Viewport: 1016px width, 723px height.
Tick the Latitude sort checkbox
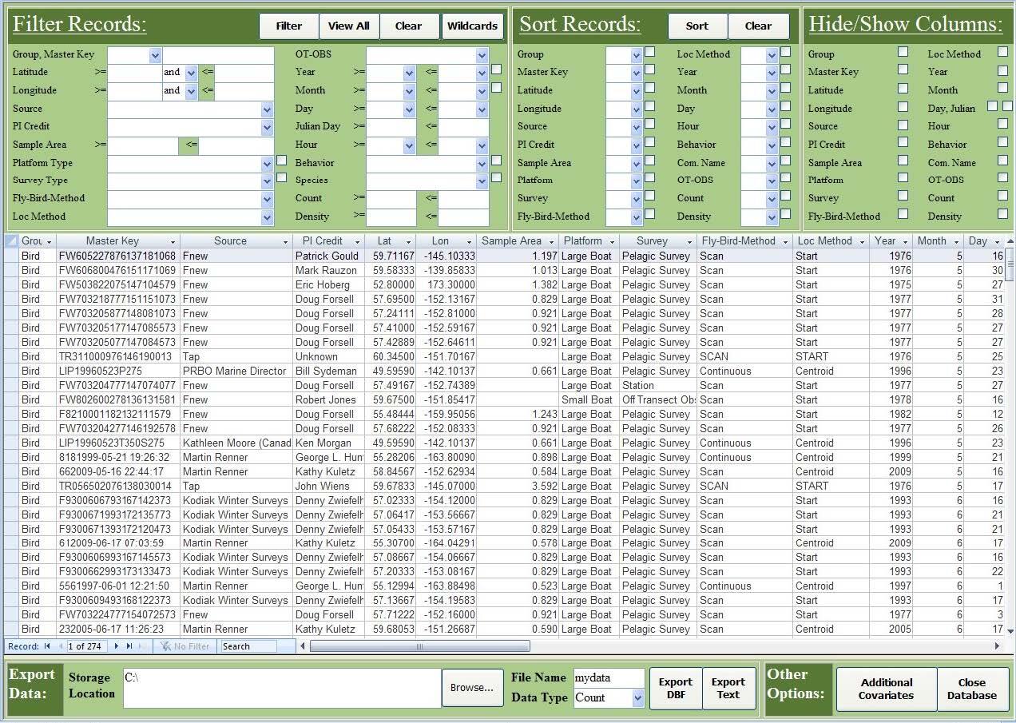click(x=650, y=88)
